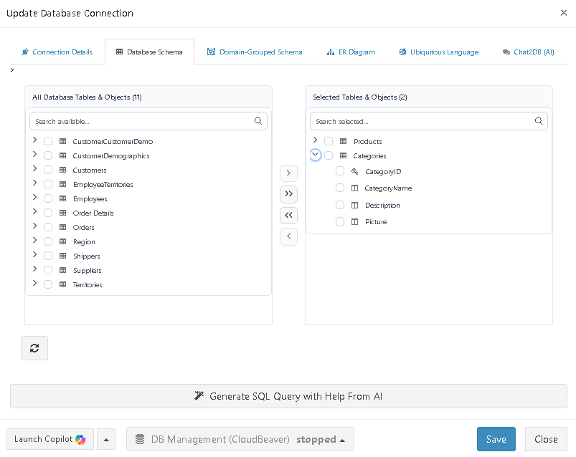
Task: Click the Close button
Action: click(546, 439)
